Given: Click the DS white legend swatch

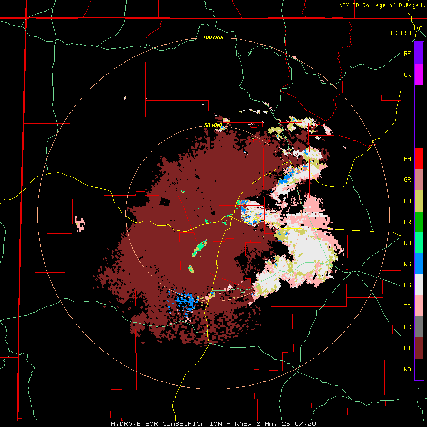Looking at the screenshot, I should (x=419, y=285).
